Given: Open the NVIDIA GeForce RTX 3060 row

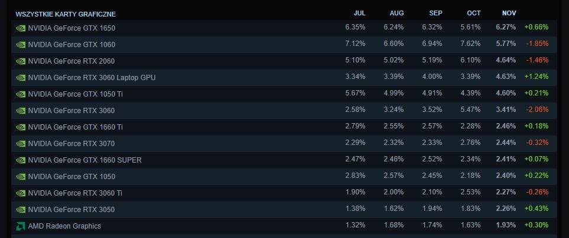Looking at the screenshot, I should click(284, 110).
